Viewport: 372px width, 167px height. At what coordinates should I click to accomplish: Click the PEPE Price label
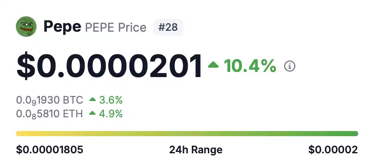click(x=116, y=27)
